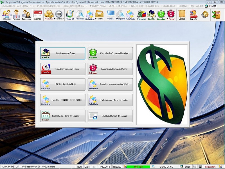This screenshot has width=225, height=169.
Task: Click the Cartas scroll icon
Action: [x=182, y=15]
